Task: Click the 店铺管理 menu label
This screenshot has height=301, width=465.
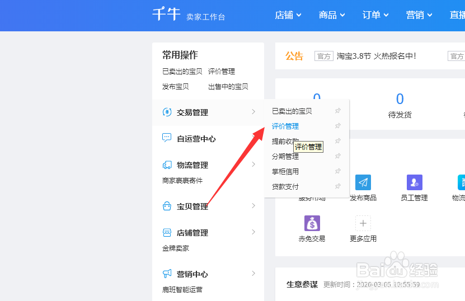Action: tap(192, 233)
